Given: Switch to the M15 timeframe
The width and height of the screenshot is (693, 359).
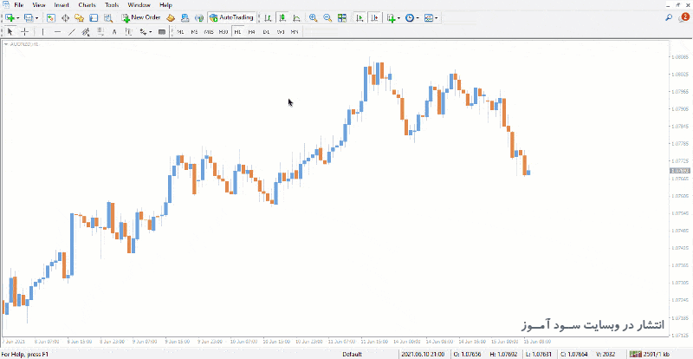Looking at the screenshot, I should click(209, 31).
